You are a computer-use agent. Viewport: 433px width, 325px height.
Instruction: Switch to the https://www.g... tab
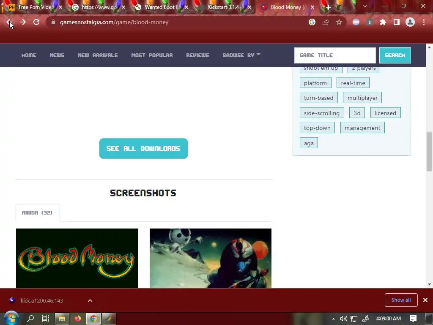(x=97, y=7)
